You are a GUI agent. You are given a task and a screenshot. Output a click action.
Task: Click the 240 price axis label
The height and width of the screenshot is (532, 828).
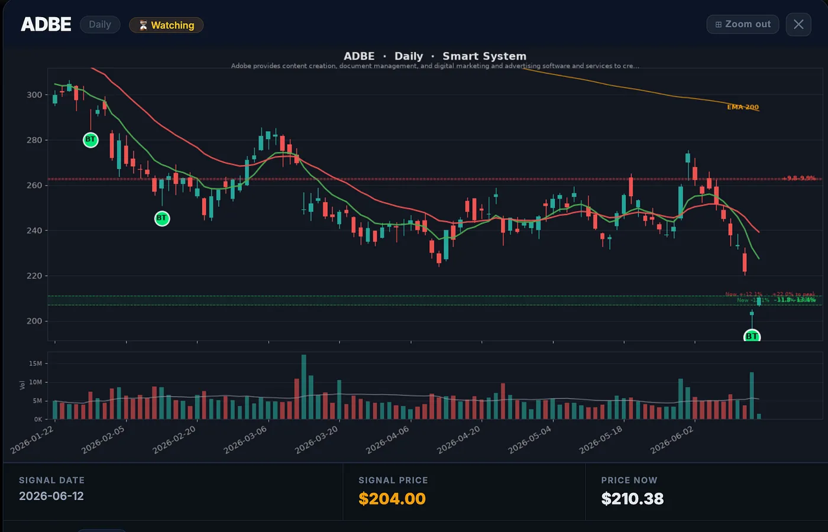pyautogui.click(x=34, y=231)
